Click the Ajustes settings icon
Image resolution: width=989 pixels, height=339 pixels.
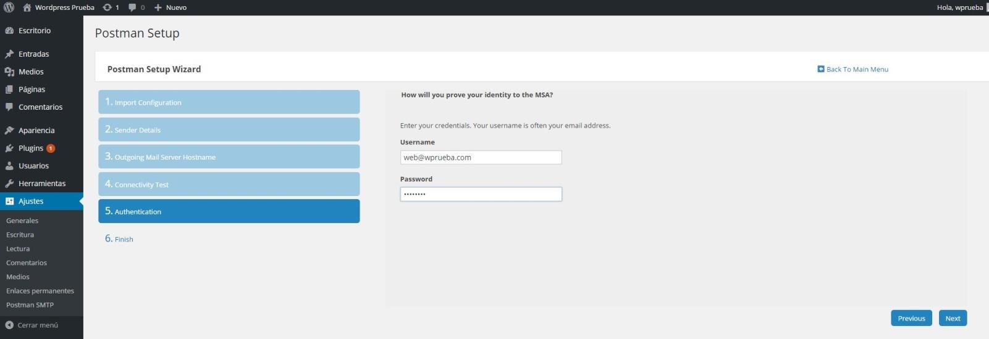click(9, 201)
